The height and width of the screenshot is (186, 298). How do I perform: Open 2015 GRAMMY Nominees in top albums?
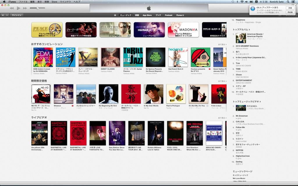(247, 46)
